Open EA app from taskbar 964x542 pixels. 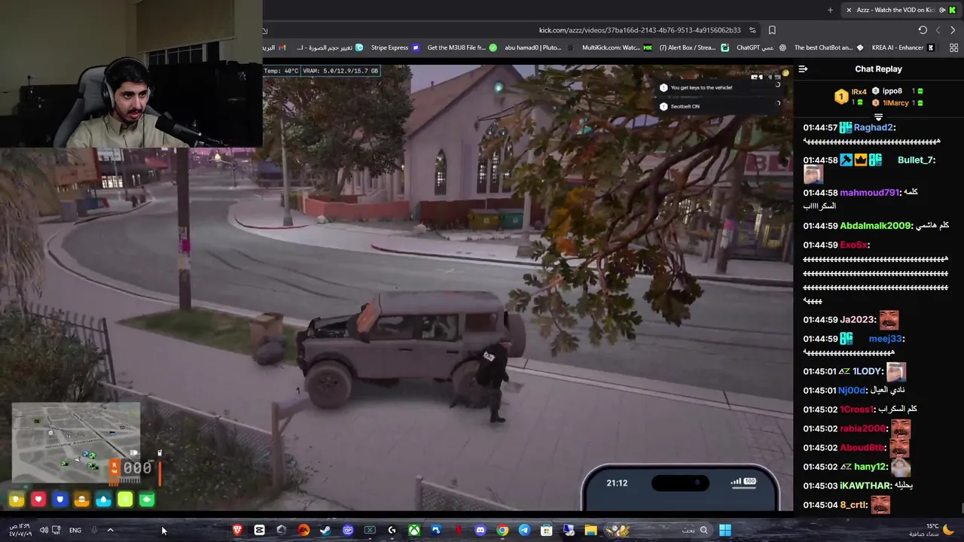[304, 530]
